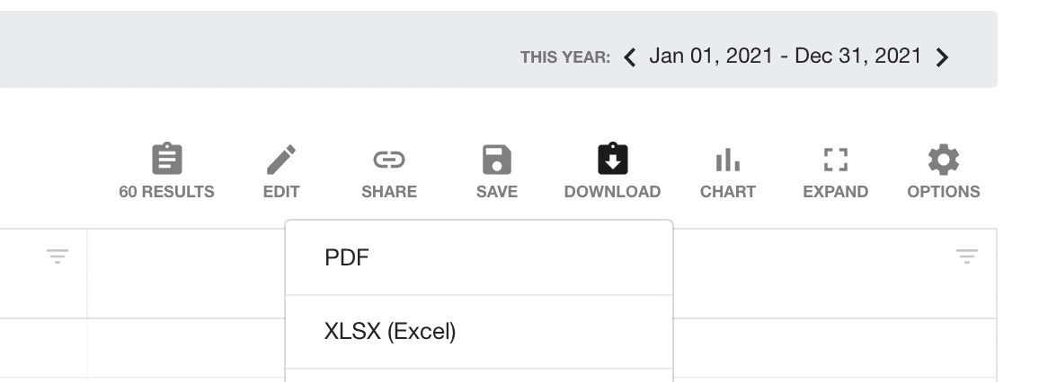Save the report using floppy disk icon

tap(497, 160)
